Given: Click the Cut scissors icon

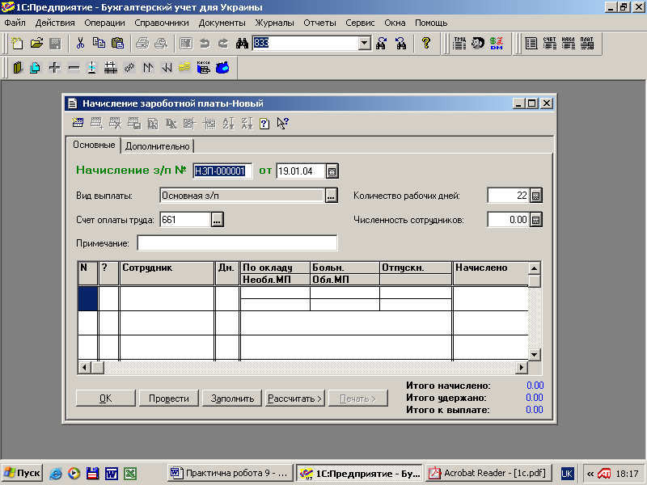Looking at the screenshot, I should click(x=80, y=43).
